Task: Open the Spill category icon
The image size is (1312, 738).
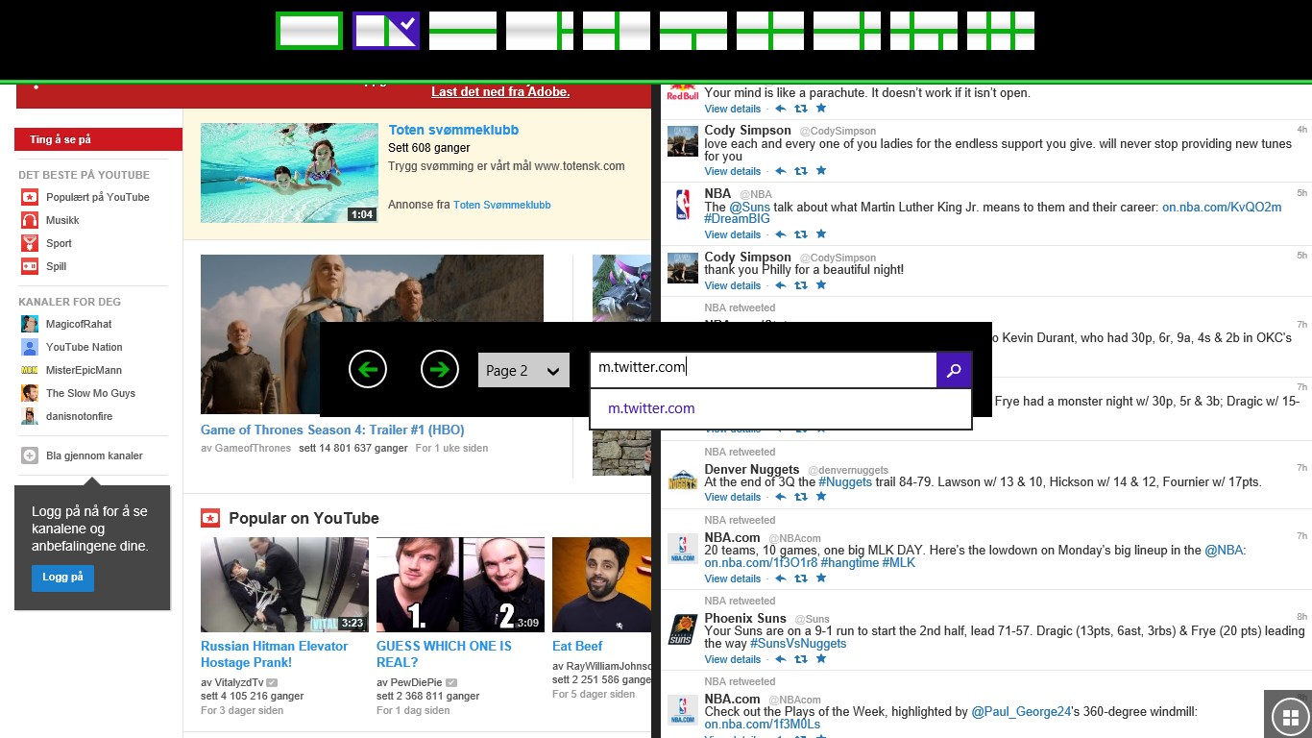Action: [x=28, y=266]
